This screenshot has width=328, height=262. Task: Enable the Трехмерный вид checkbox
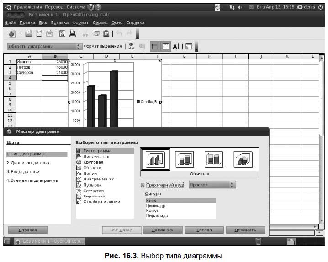pyautogui.click(x=143, y=185)
